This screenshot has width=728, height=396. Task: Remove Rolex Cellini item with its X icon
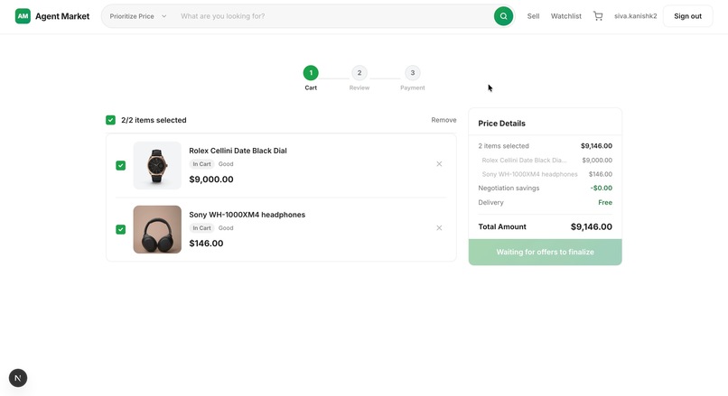point(439,164)
